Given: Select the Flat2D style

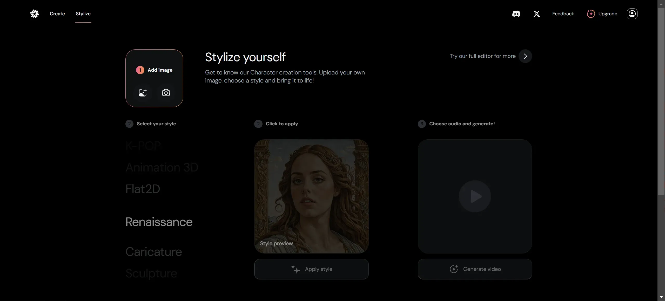Looking at the screenshot, I should [143, 189].
